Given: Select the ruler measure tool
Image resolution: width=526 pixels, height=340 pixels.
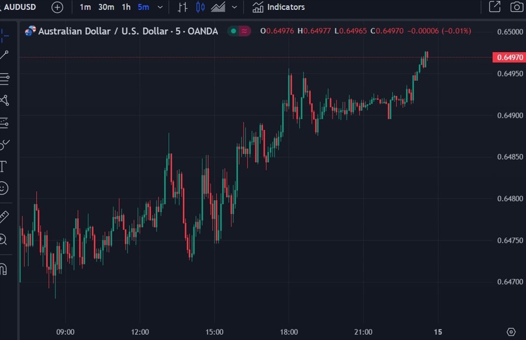Looking at the screenshot, I should coord(4,217).
